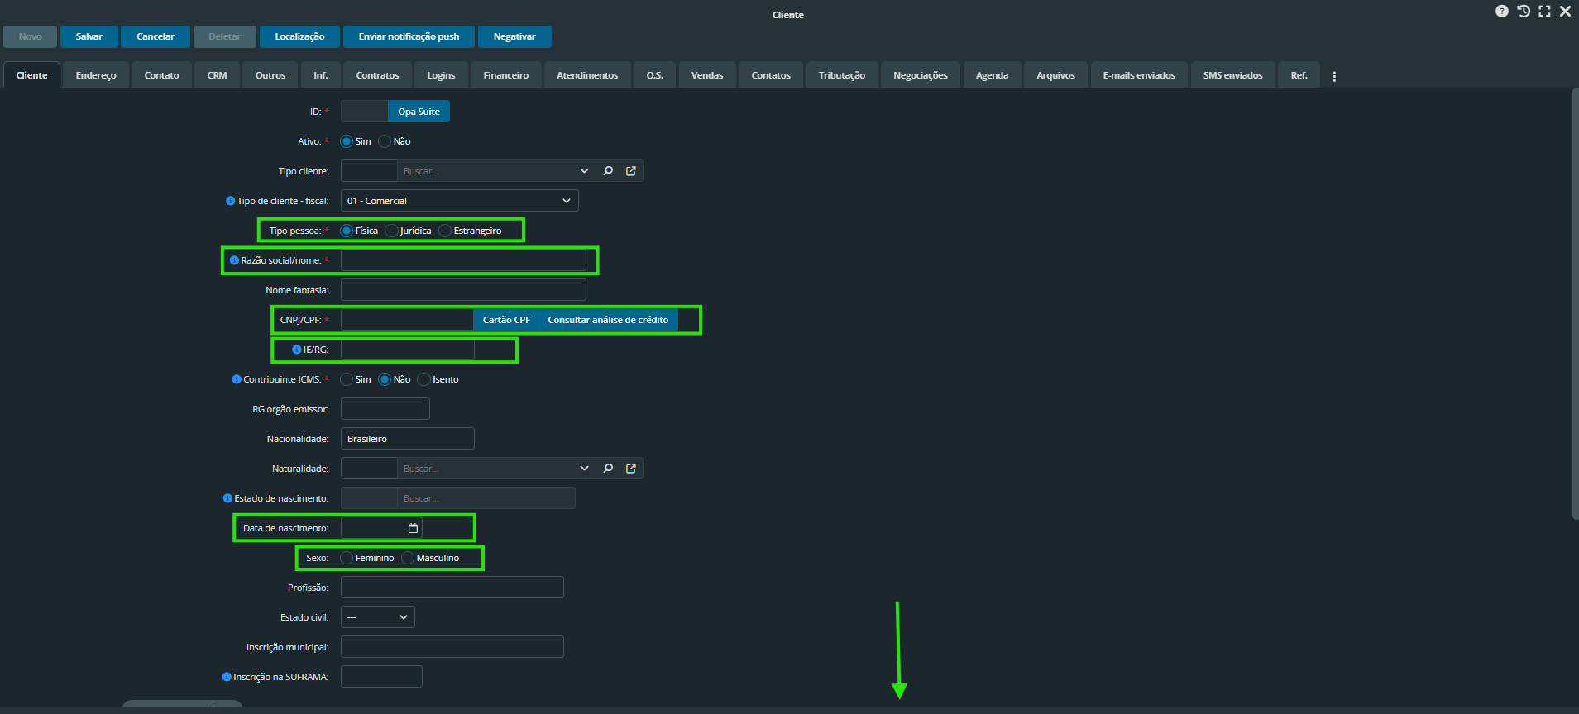Expand the Tipo cliente chevron list
The image size is (1579, 714).
tap(584, 171)
